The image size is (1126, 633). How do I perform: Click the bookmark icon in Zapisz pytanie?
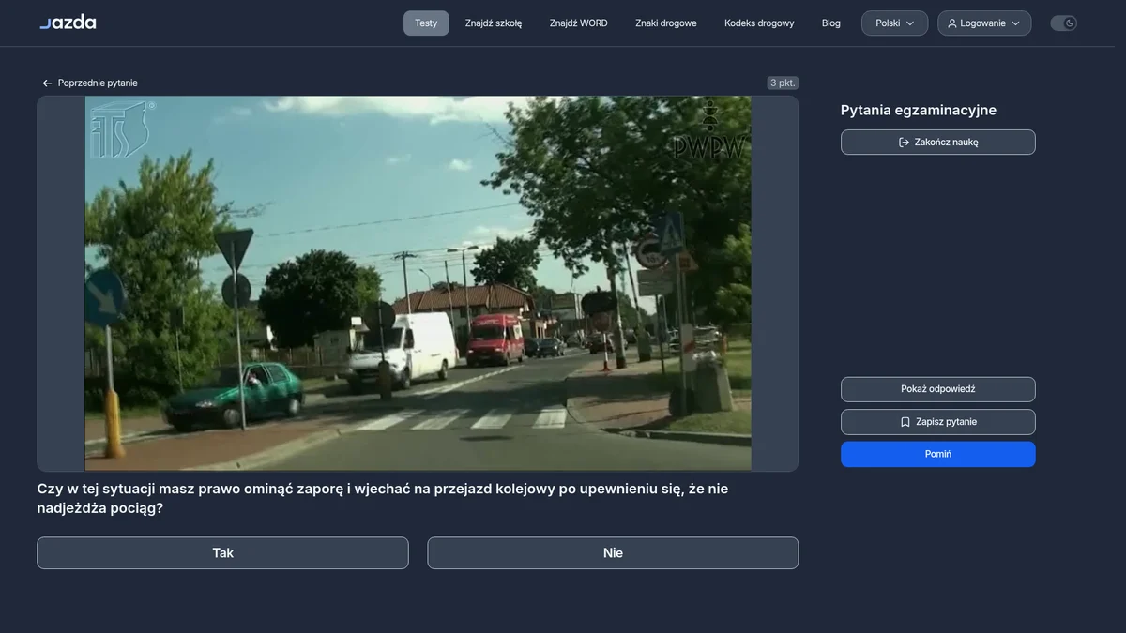pos(905,422)
